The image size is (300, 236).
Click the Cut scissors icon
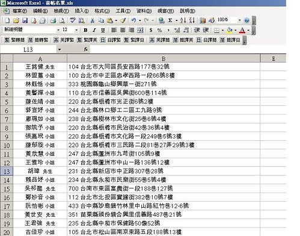pos(92,20)
